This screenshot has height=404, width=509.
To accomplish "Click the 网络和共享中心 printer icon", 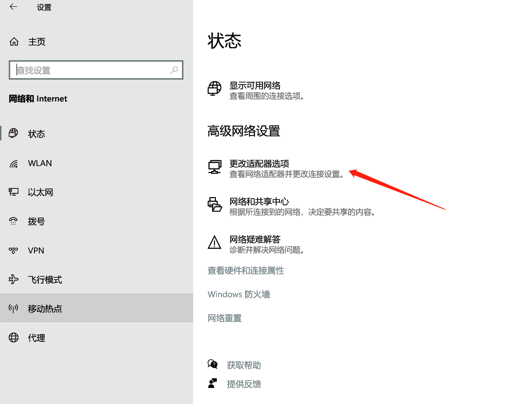I will (214, 204).
